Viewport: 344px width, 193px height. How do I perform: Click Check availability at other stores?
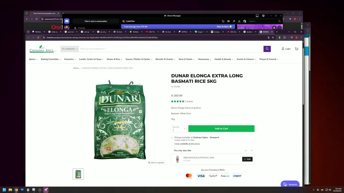[x=187, y=144]
